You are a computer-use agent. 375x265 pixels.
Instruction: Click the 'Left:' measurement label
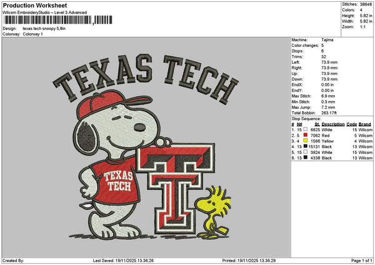pos(296,62)
